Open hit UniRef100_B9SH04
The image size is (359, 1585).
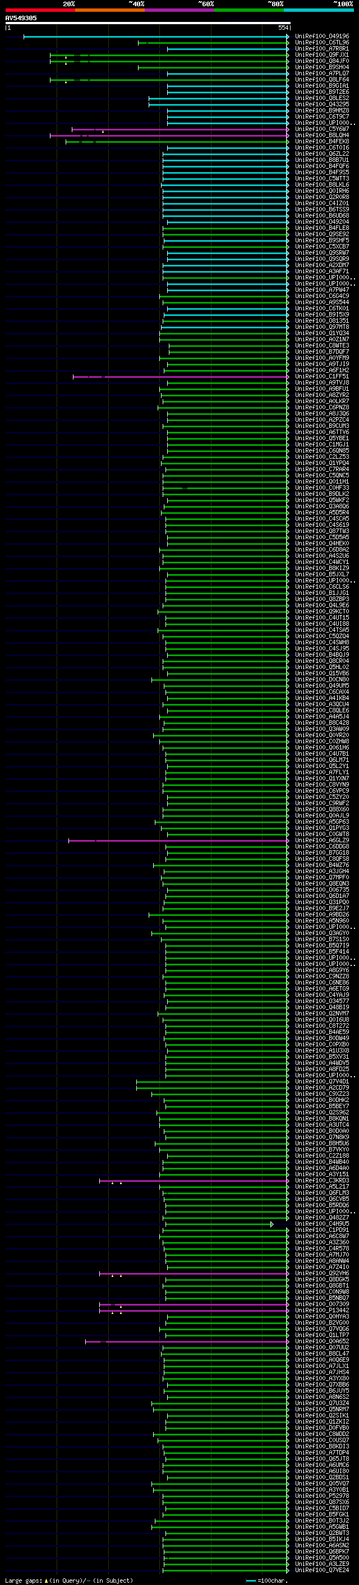point(322,67)
